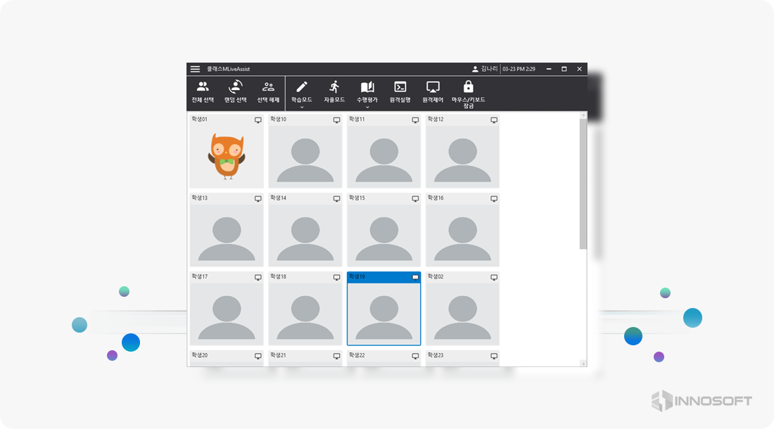Click the 학생21 name label

coord(278,355)
